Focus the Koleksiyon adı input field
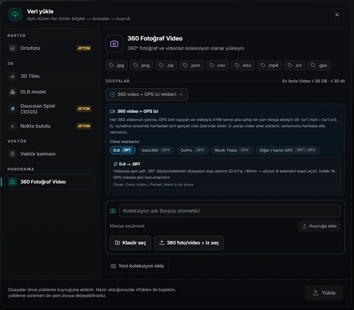Screen dimensions: 354x310 [x=230, y=211]
